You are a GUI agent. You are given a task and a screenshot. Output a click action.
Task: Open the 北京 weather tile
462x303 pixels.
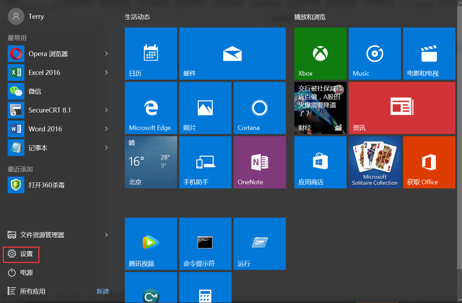151,162
